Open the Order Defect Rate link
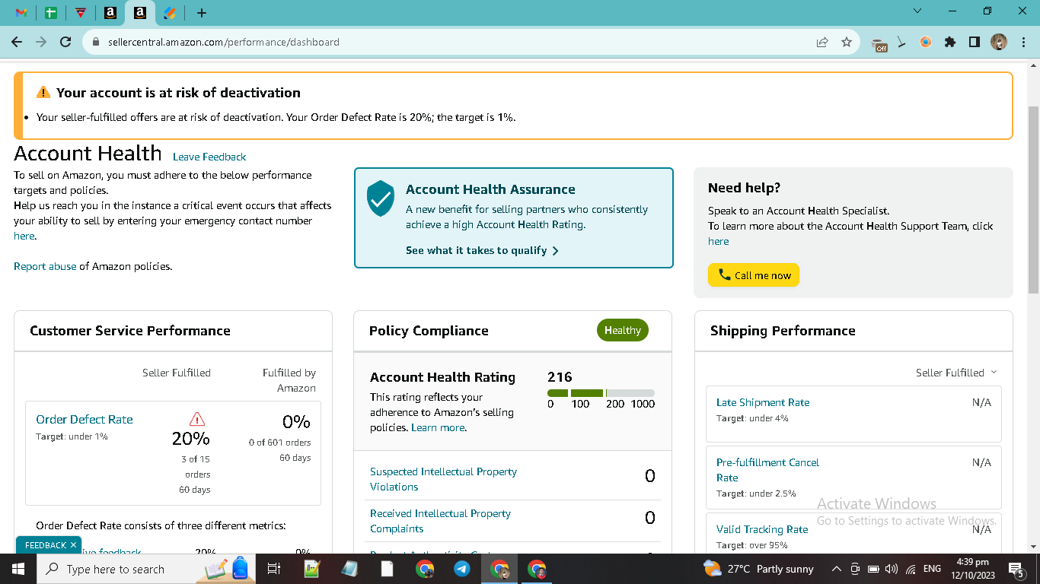This screenshot has width=1040, height=584. (85, 419)
